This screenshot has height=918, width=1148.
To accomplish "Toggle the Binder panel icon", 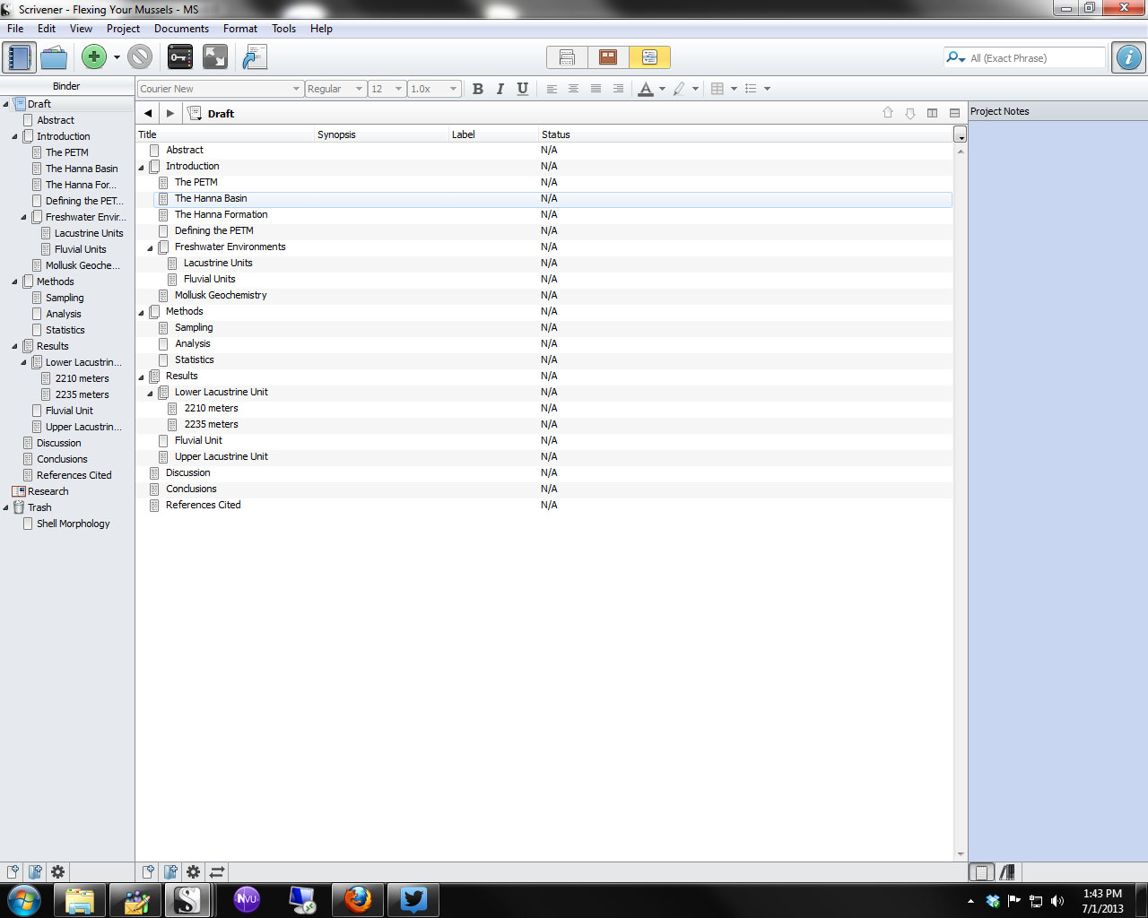I will (19, 57).
